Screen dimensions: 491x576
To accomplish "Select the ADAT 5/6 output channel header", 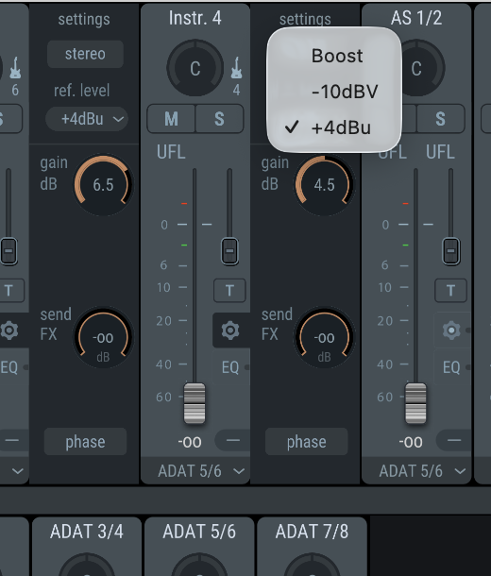I will 199,532.
